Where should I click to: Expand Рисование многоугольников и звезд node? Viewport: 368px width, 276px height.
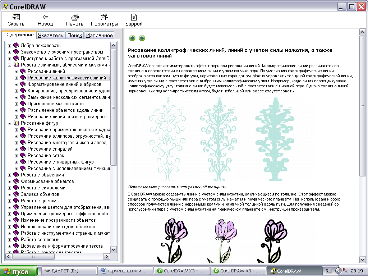click(x=17, y=143)
